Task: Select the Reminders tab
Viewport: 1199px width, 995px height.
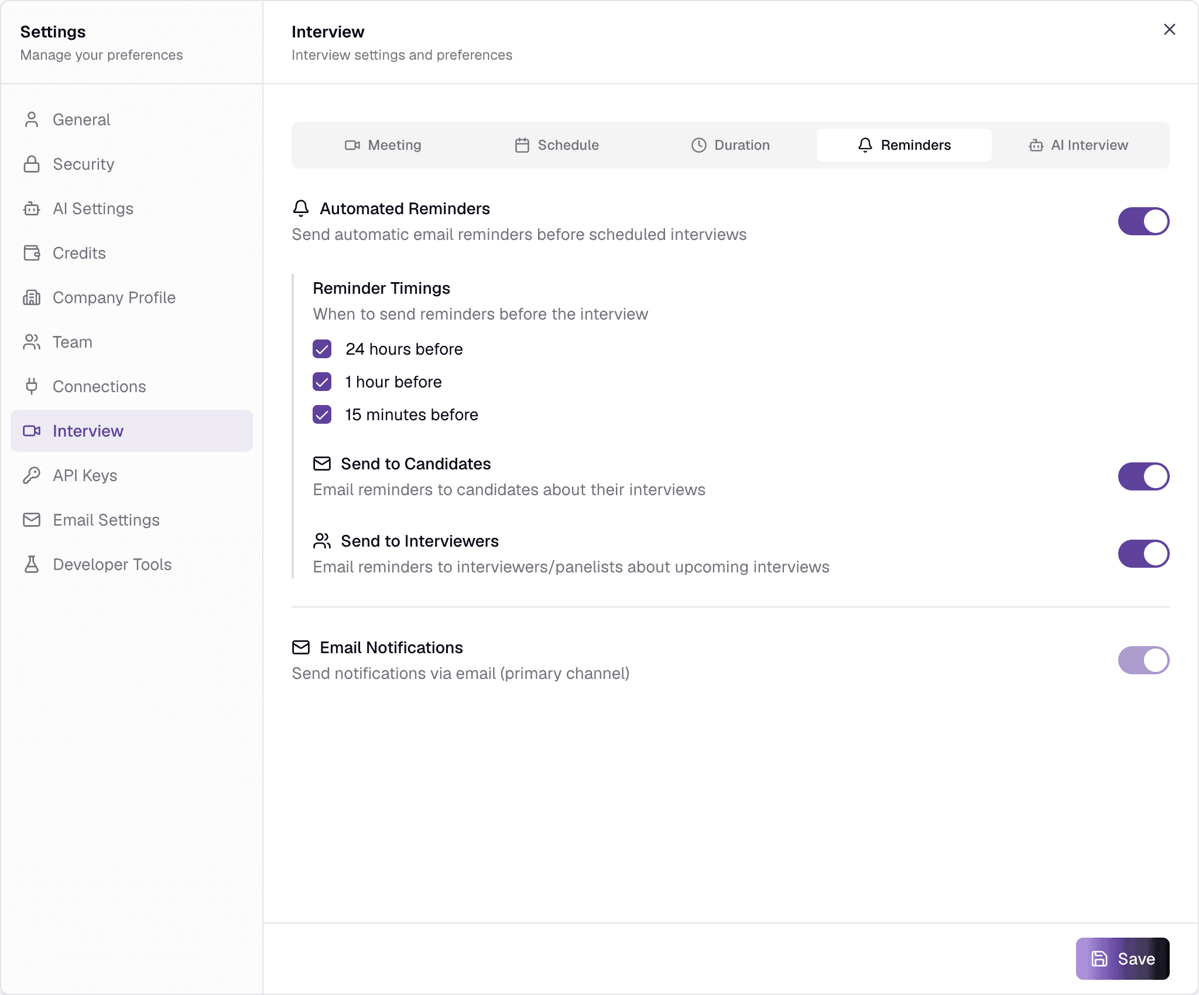Action: [905, 145]
